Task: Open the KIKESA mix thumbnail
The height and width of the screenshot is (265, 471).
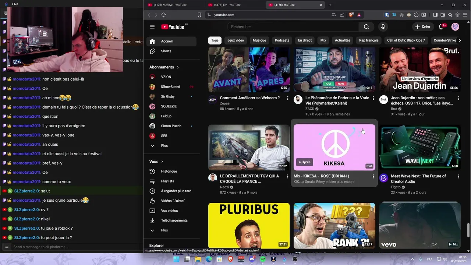Action: pyautogui.click(x=334, y=147)
